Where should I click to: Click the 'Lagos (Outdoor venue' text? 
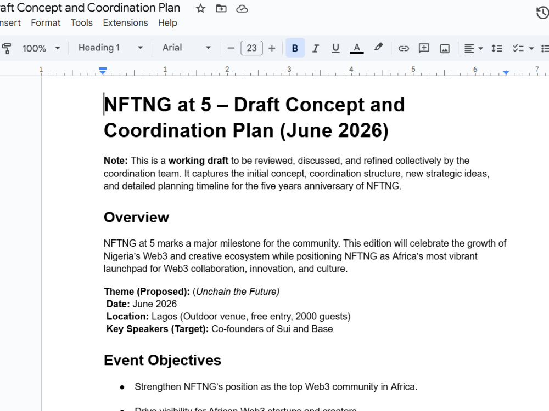tap(200, 317)
